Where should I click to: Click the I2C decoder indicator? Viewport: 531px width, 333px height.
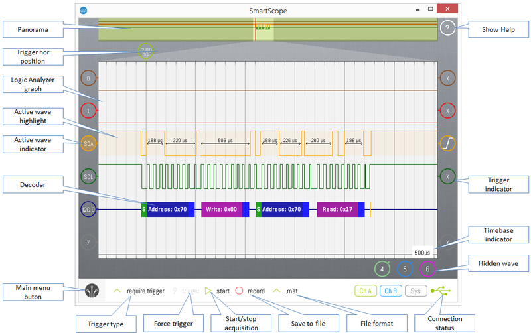pos(88,210)
